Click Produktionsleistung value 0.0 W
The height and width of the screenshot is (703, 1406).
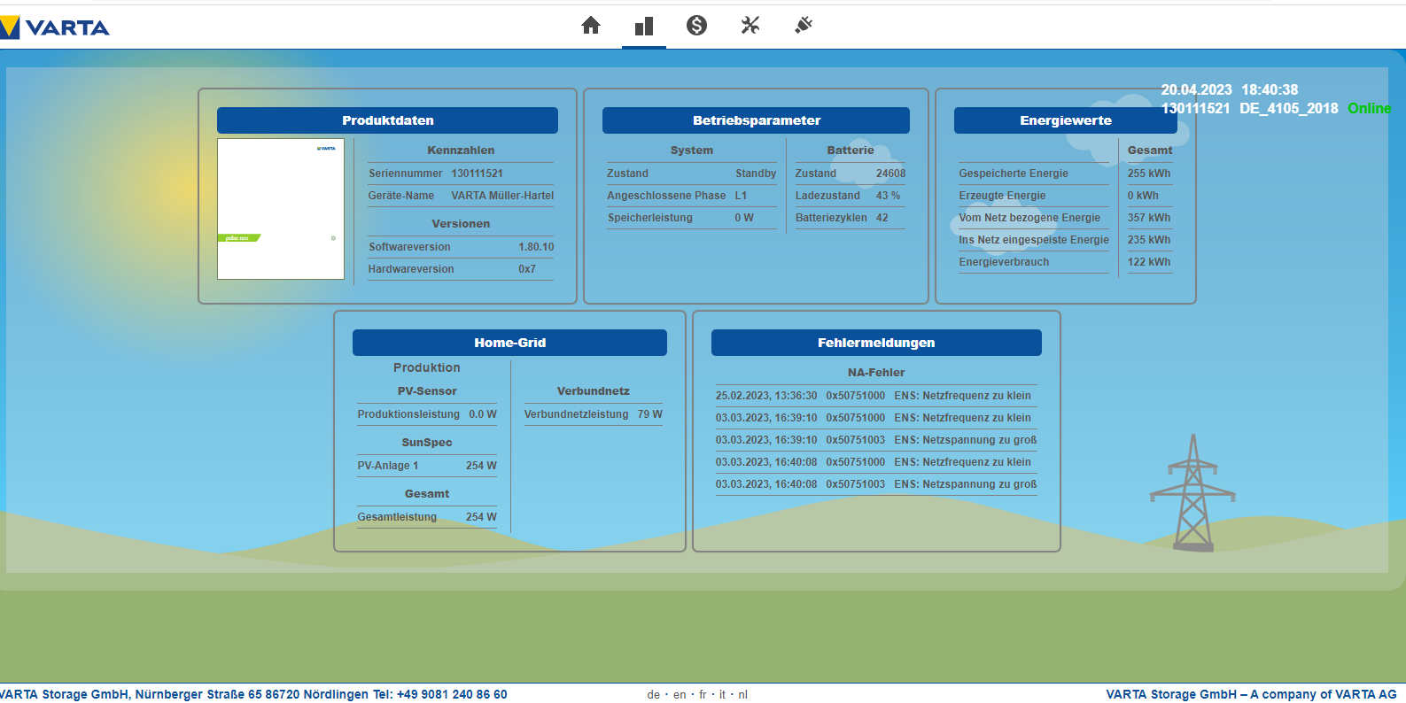(x=483, y=414)
